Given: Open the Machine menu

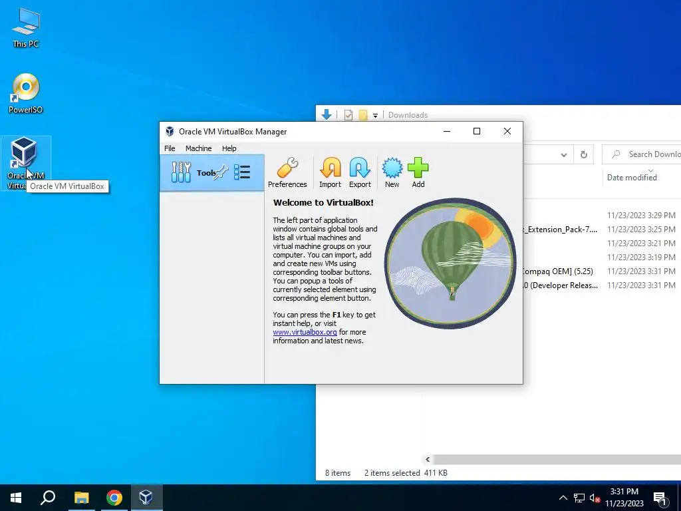Looking at the screenshot, I should click(198, 148).
